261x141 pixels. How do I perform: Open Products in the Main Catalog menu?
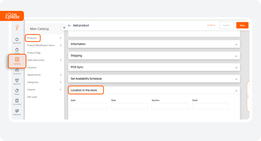click(x=32, y=38)
